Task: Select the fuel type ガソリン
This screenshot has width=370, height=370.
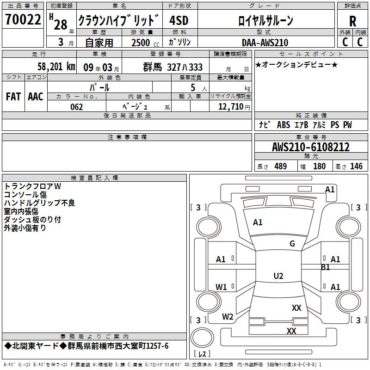Action: point(179,42)
